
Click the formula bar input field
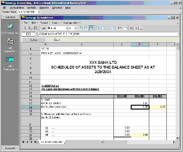coord(108,34)
